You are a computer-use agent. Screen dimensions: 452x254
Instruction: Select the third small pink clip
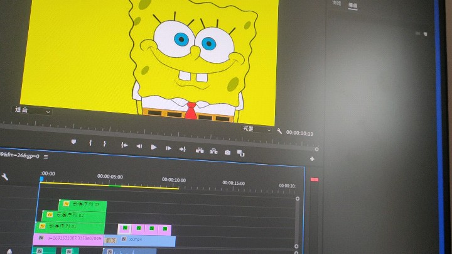tap(151, 229)
